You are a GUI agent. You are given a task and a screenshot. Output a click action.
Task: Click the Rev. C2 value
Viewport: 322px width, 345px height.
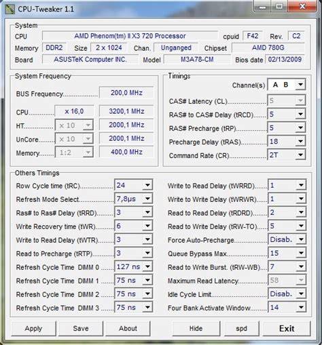point(296,36)
